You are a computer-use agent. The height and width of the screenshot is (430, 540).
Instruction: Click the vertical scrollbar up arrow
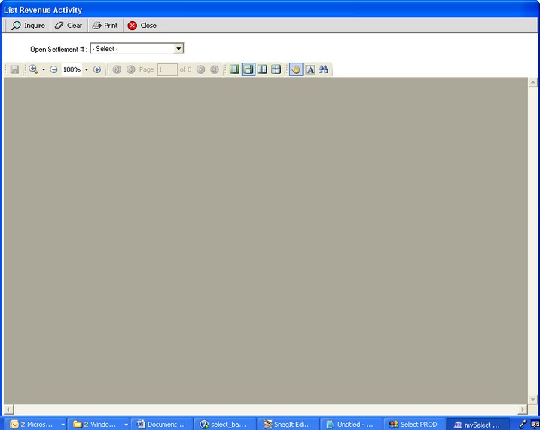click(x=532, y=82)
